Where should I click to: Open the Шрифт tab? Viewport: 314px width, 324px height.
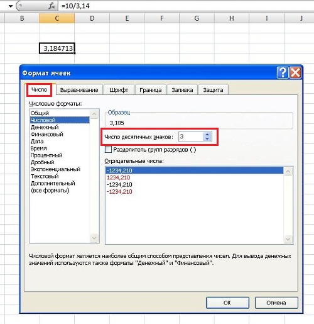pos(119,90)
